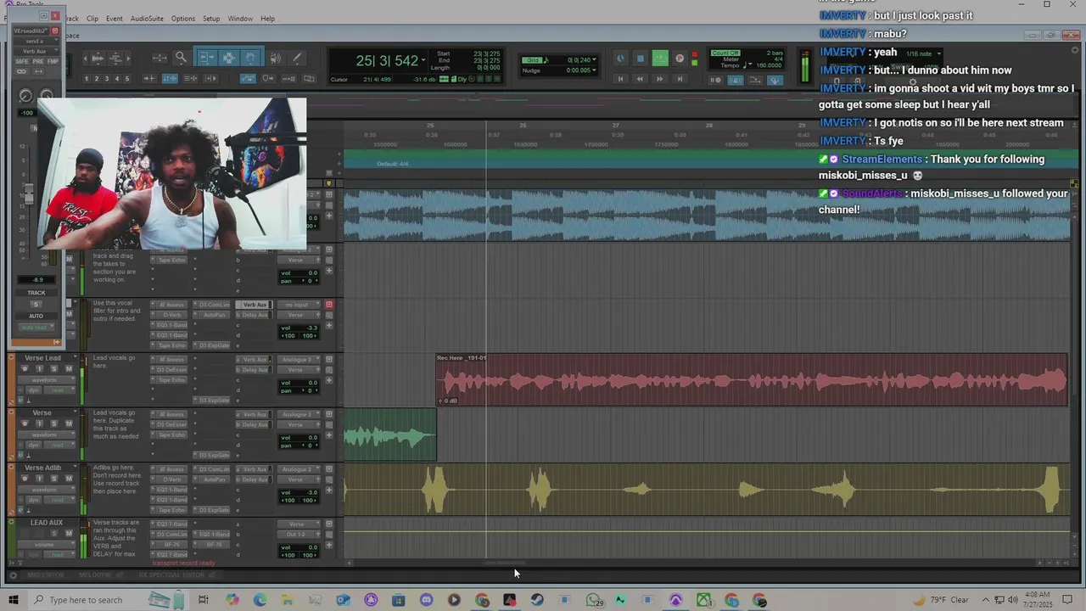1086x611 pixels.
Task: Open main counter time scale dropdown arrow
Action: (423, 60)
